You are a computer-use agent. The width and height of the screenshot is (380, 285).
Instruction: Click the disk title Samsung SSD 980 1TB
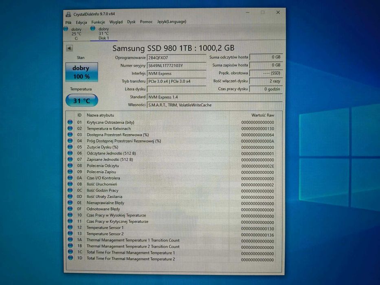(x=174, y=48)
